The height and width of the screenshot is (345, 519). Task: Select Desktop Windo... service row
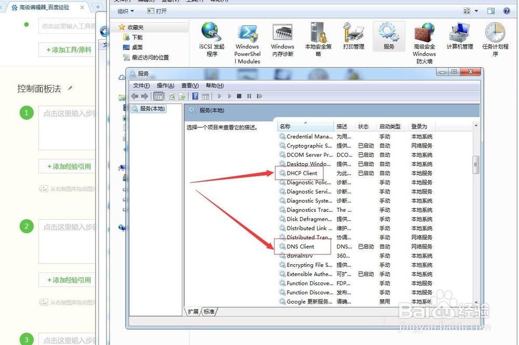point(356,164)
